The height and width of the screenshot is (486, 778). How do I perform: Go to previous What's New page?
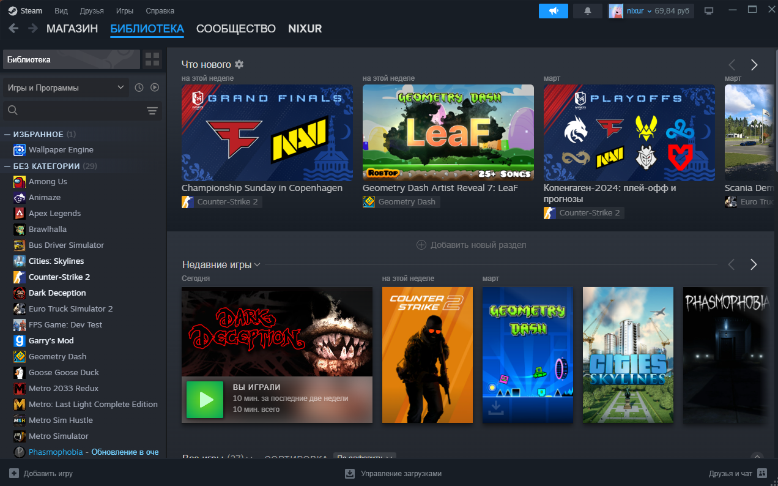click(732, 65)
